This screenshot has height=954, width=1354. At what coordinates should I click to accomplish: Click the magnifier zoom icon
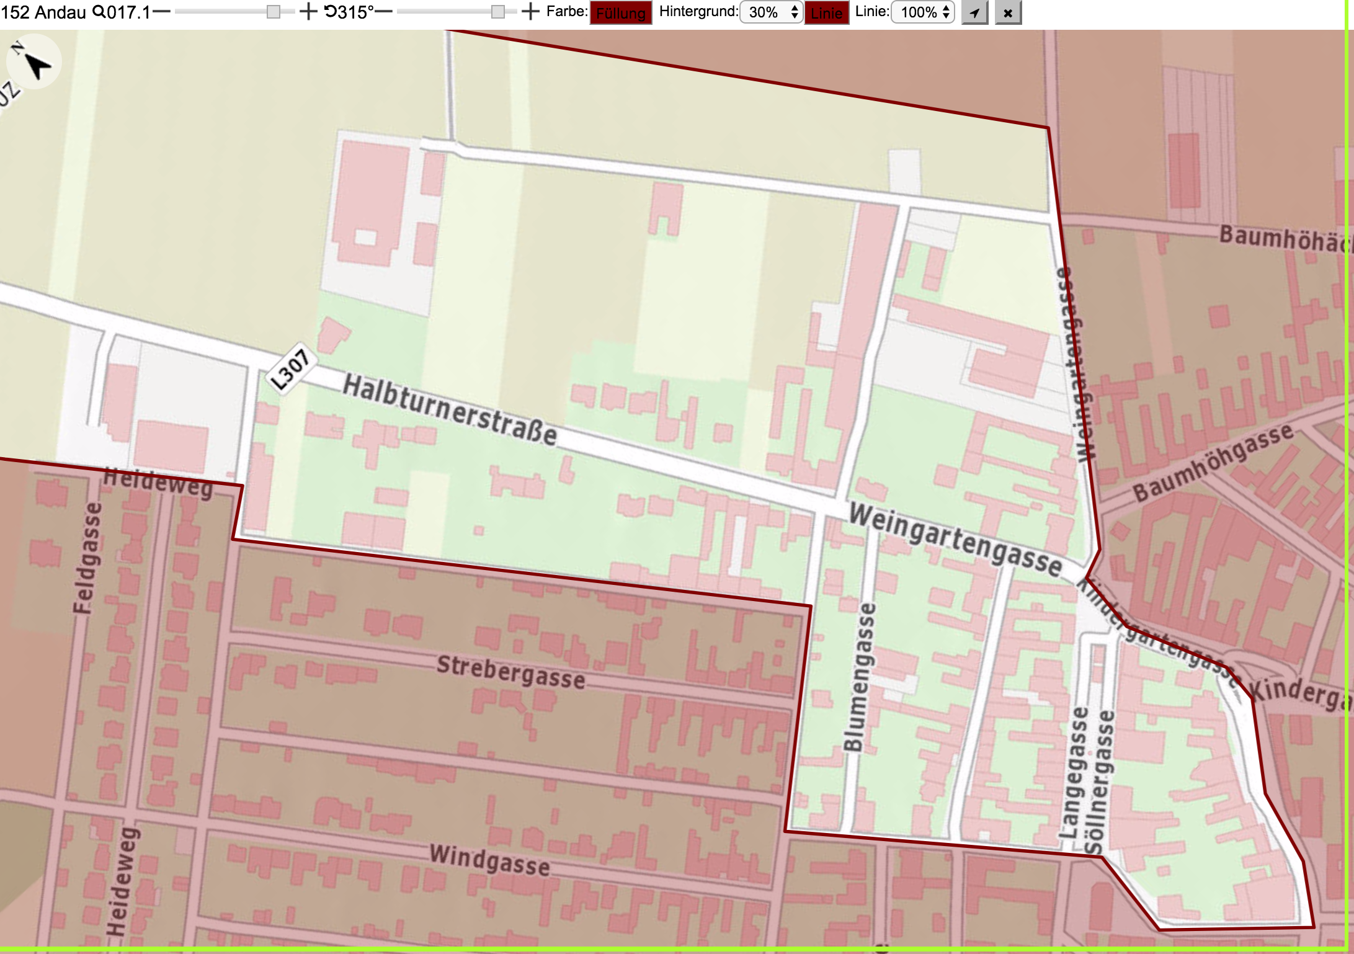click(99, 12)
